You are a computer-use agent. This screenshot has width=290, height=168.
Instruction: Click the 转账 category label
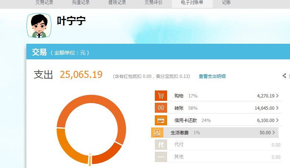(179, 108)
